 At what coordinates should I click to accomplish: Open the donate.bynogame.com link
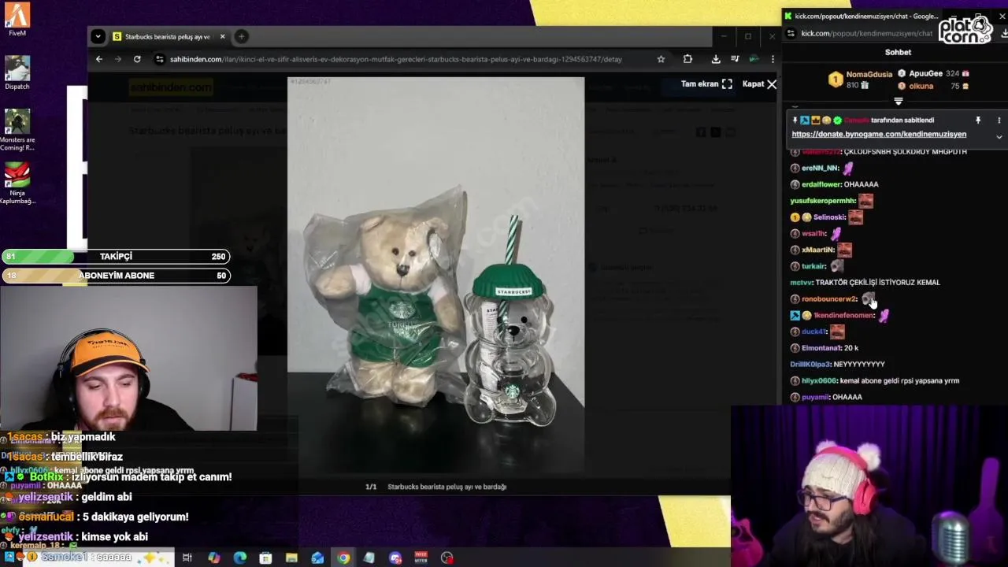coord(879,135)
